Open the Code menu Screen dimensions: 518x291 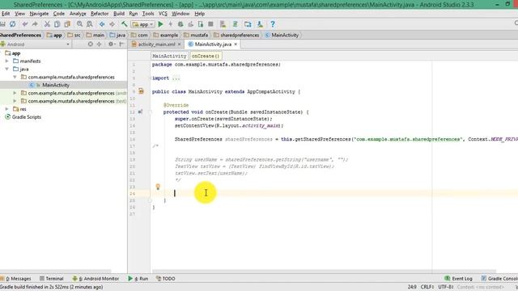[x=59, y=14]
